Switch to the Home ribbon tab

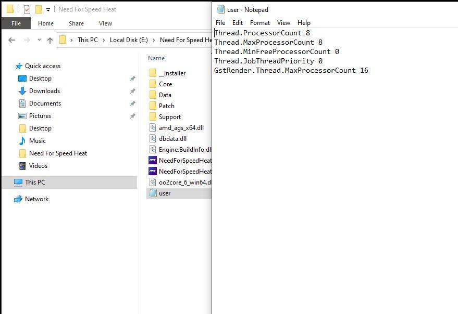click(x=46, y=23)
